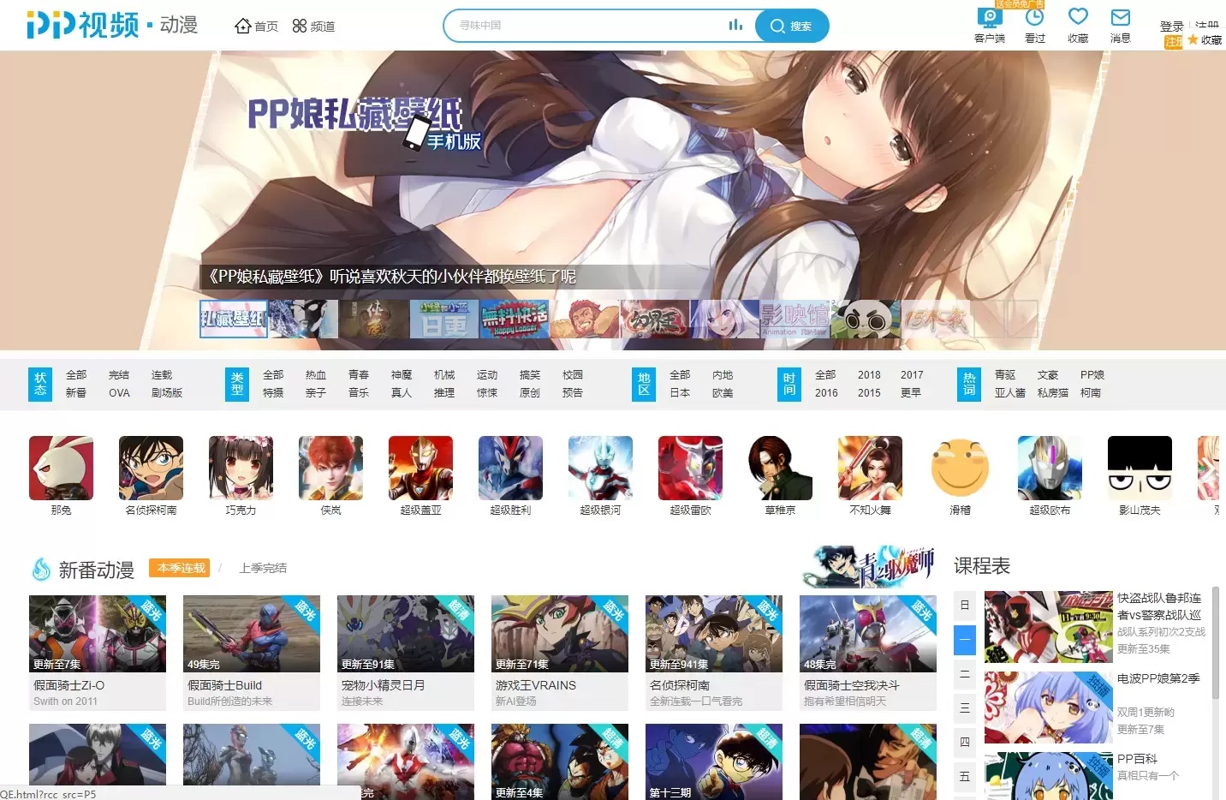Filter type by 机械

coord(444,375)
